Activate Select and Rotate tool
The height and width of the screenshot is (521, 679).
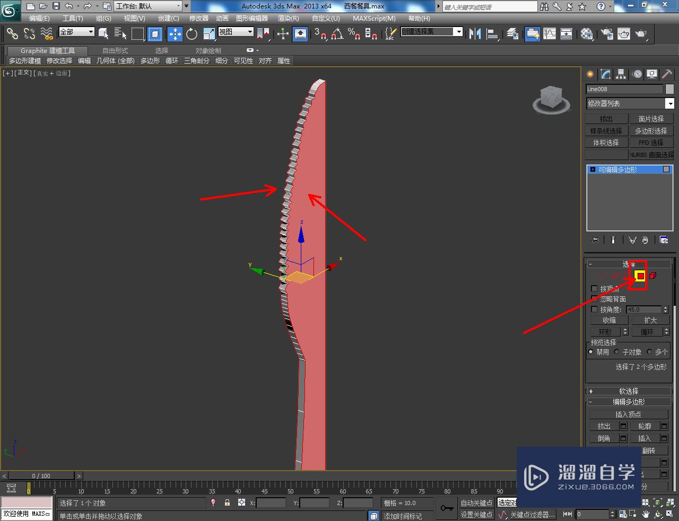click(191, 34)
